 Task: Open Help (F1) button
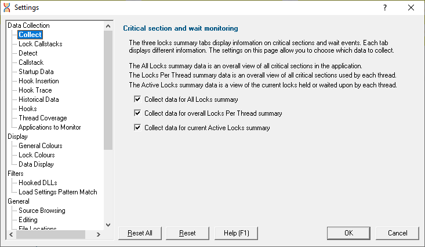click(236, 233)
